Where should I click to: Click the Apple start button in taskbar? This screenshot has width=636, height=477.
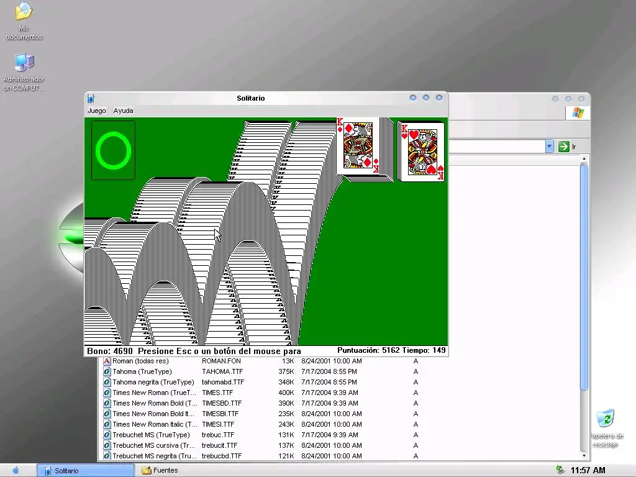click(16, 471)
